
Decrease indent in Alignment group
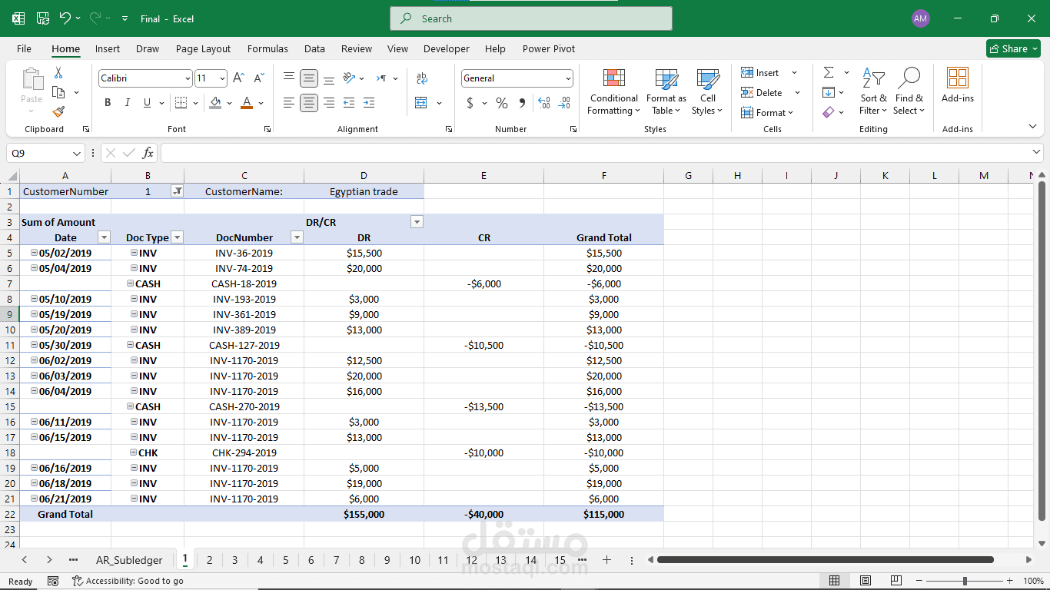[x=349, y=103]
